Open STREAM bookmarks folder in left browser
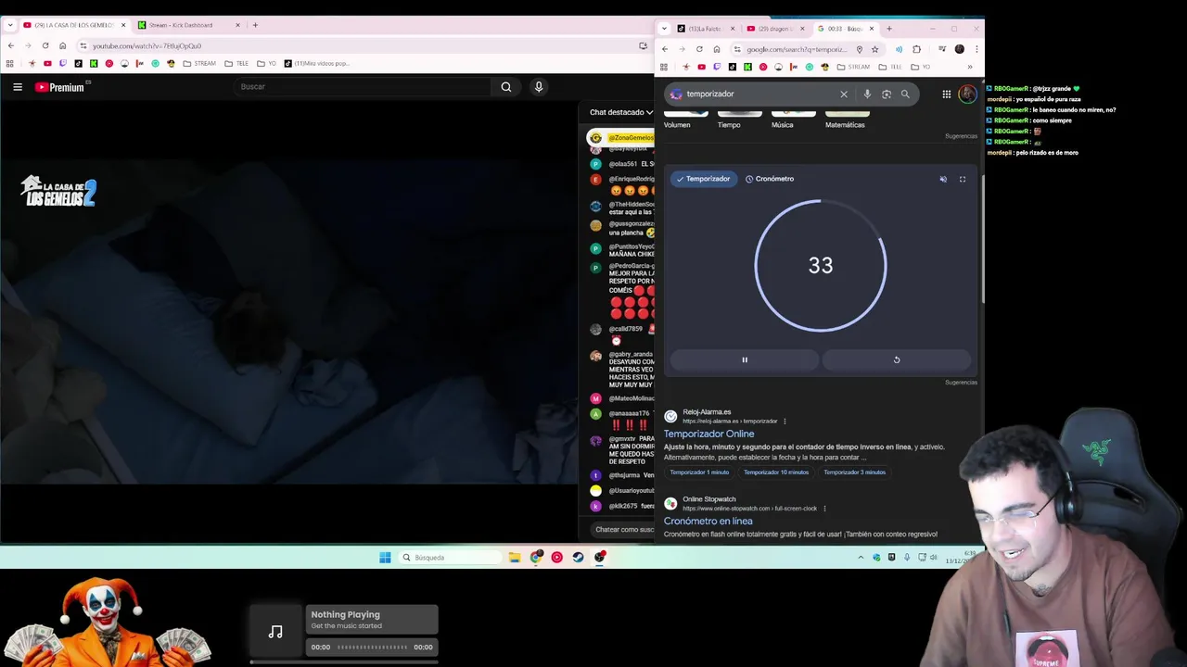The width and height of the screenshot is (1187, 667). (199, 64)
